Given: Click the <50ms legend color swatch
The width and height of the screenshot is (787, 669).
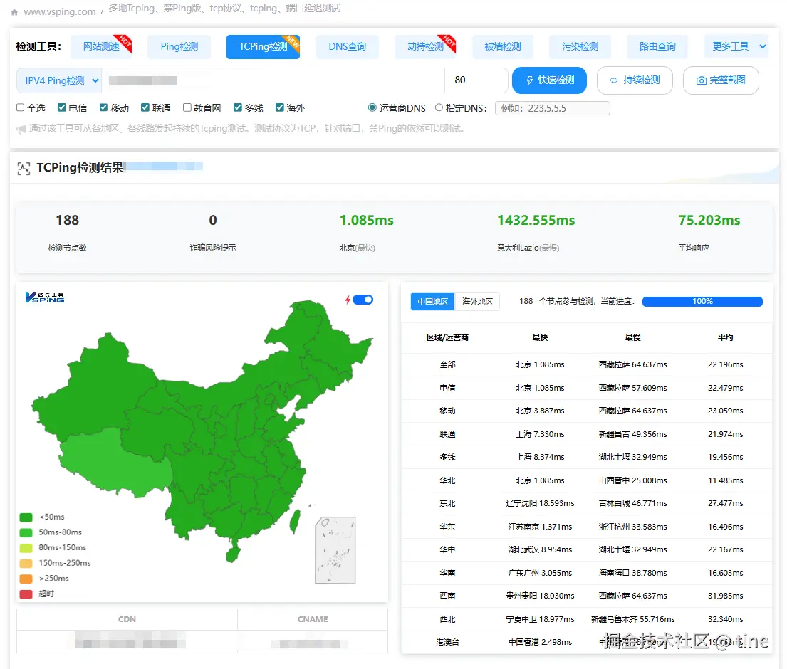Looking at the screenshot, I should [x=26, y=517].
